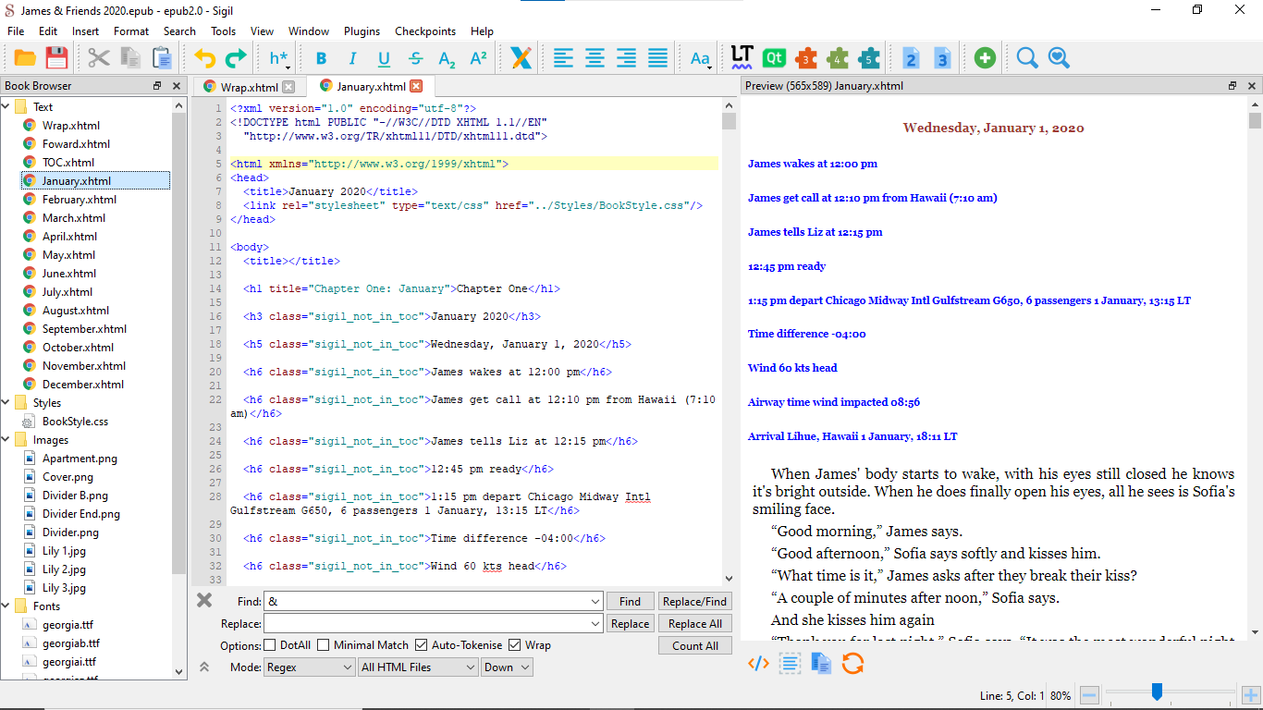Click the Superscript toolbar icon
The width and height of the screenshot is (1263, 710).
coord(478,58)
